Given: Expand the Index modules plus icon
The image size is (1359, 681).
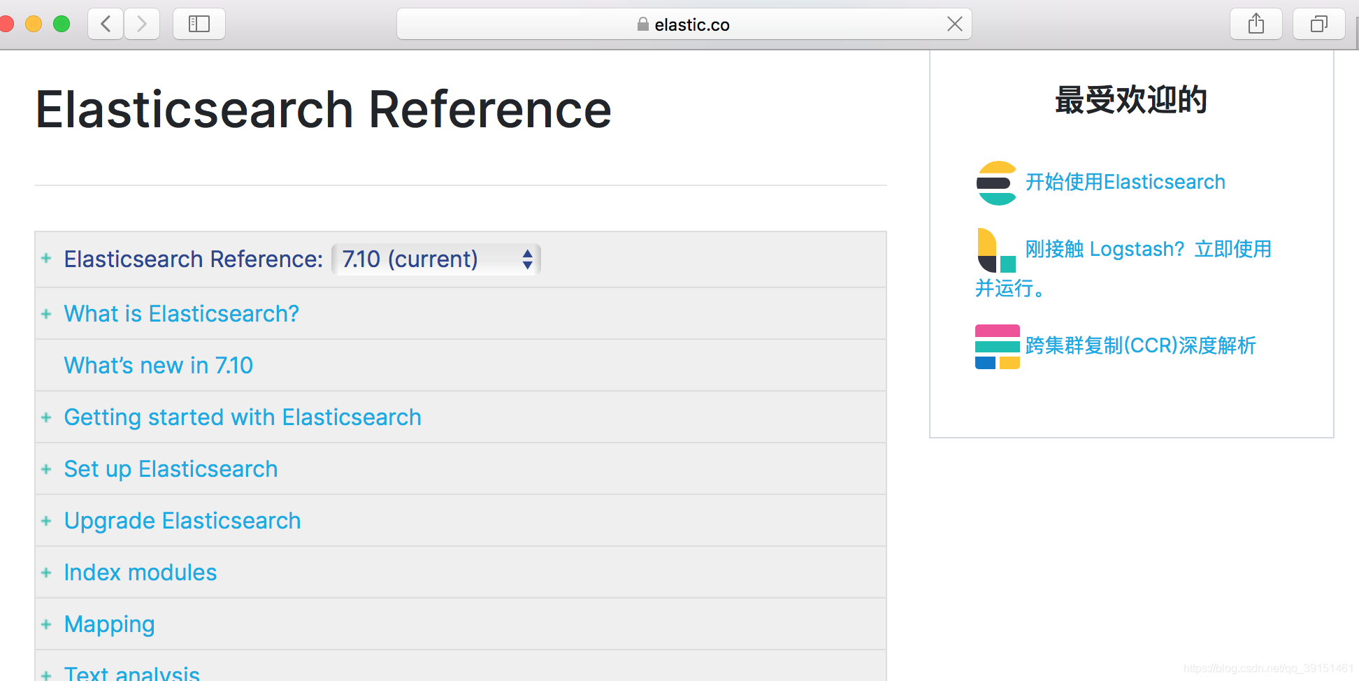Looking at the screenshot, I should (x=46, y=573).
